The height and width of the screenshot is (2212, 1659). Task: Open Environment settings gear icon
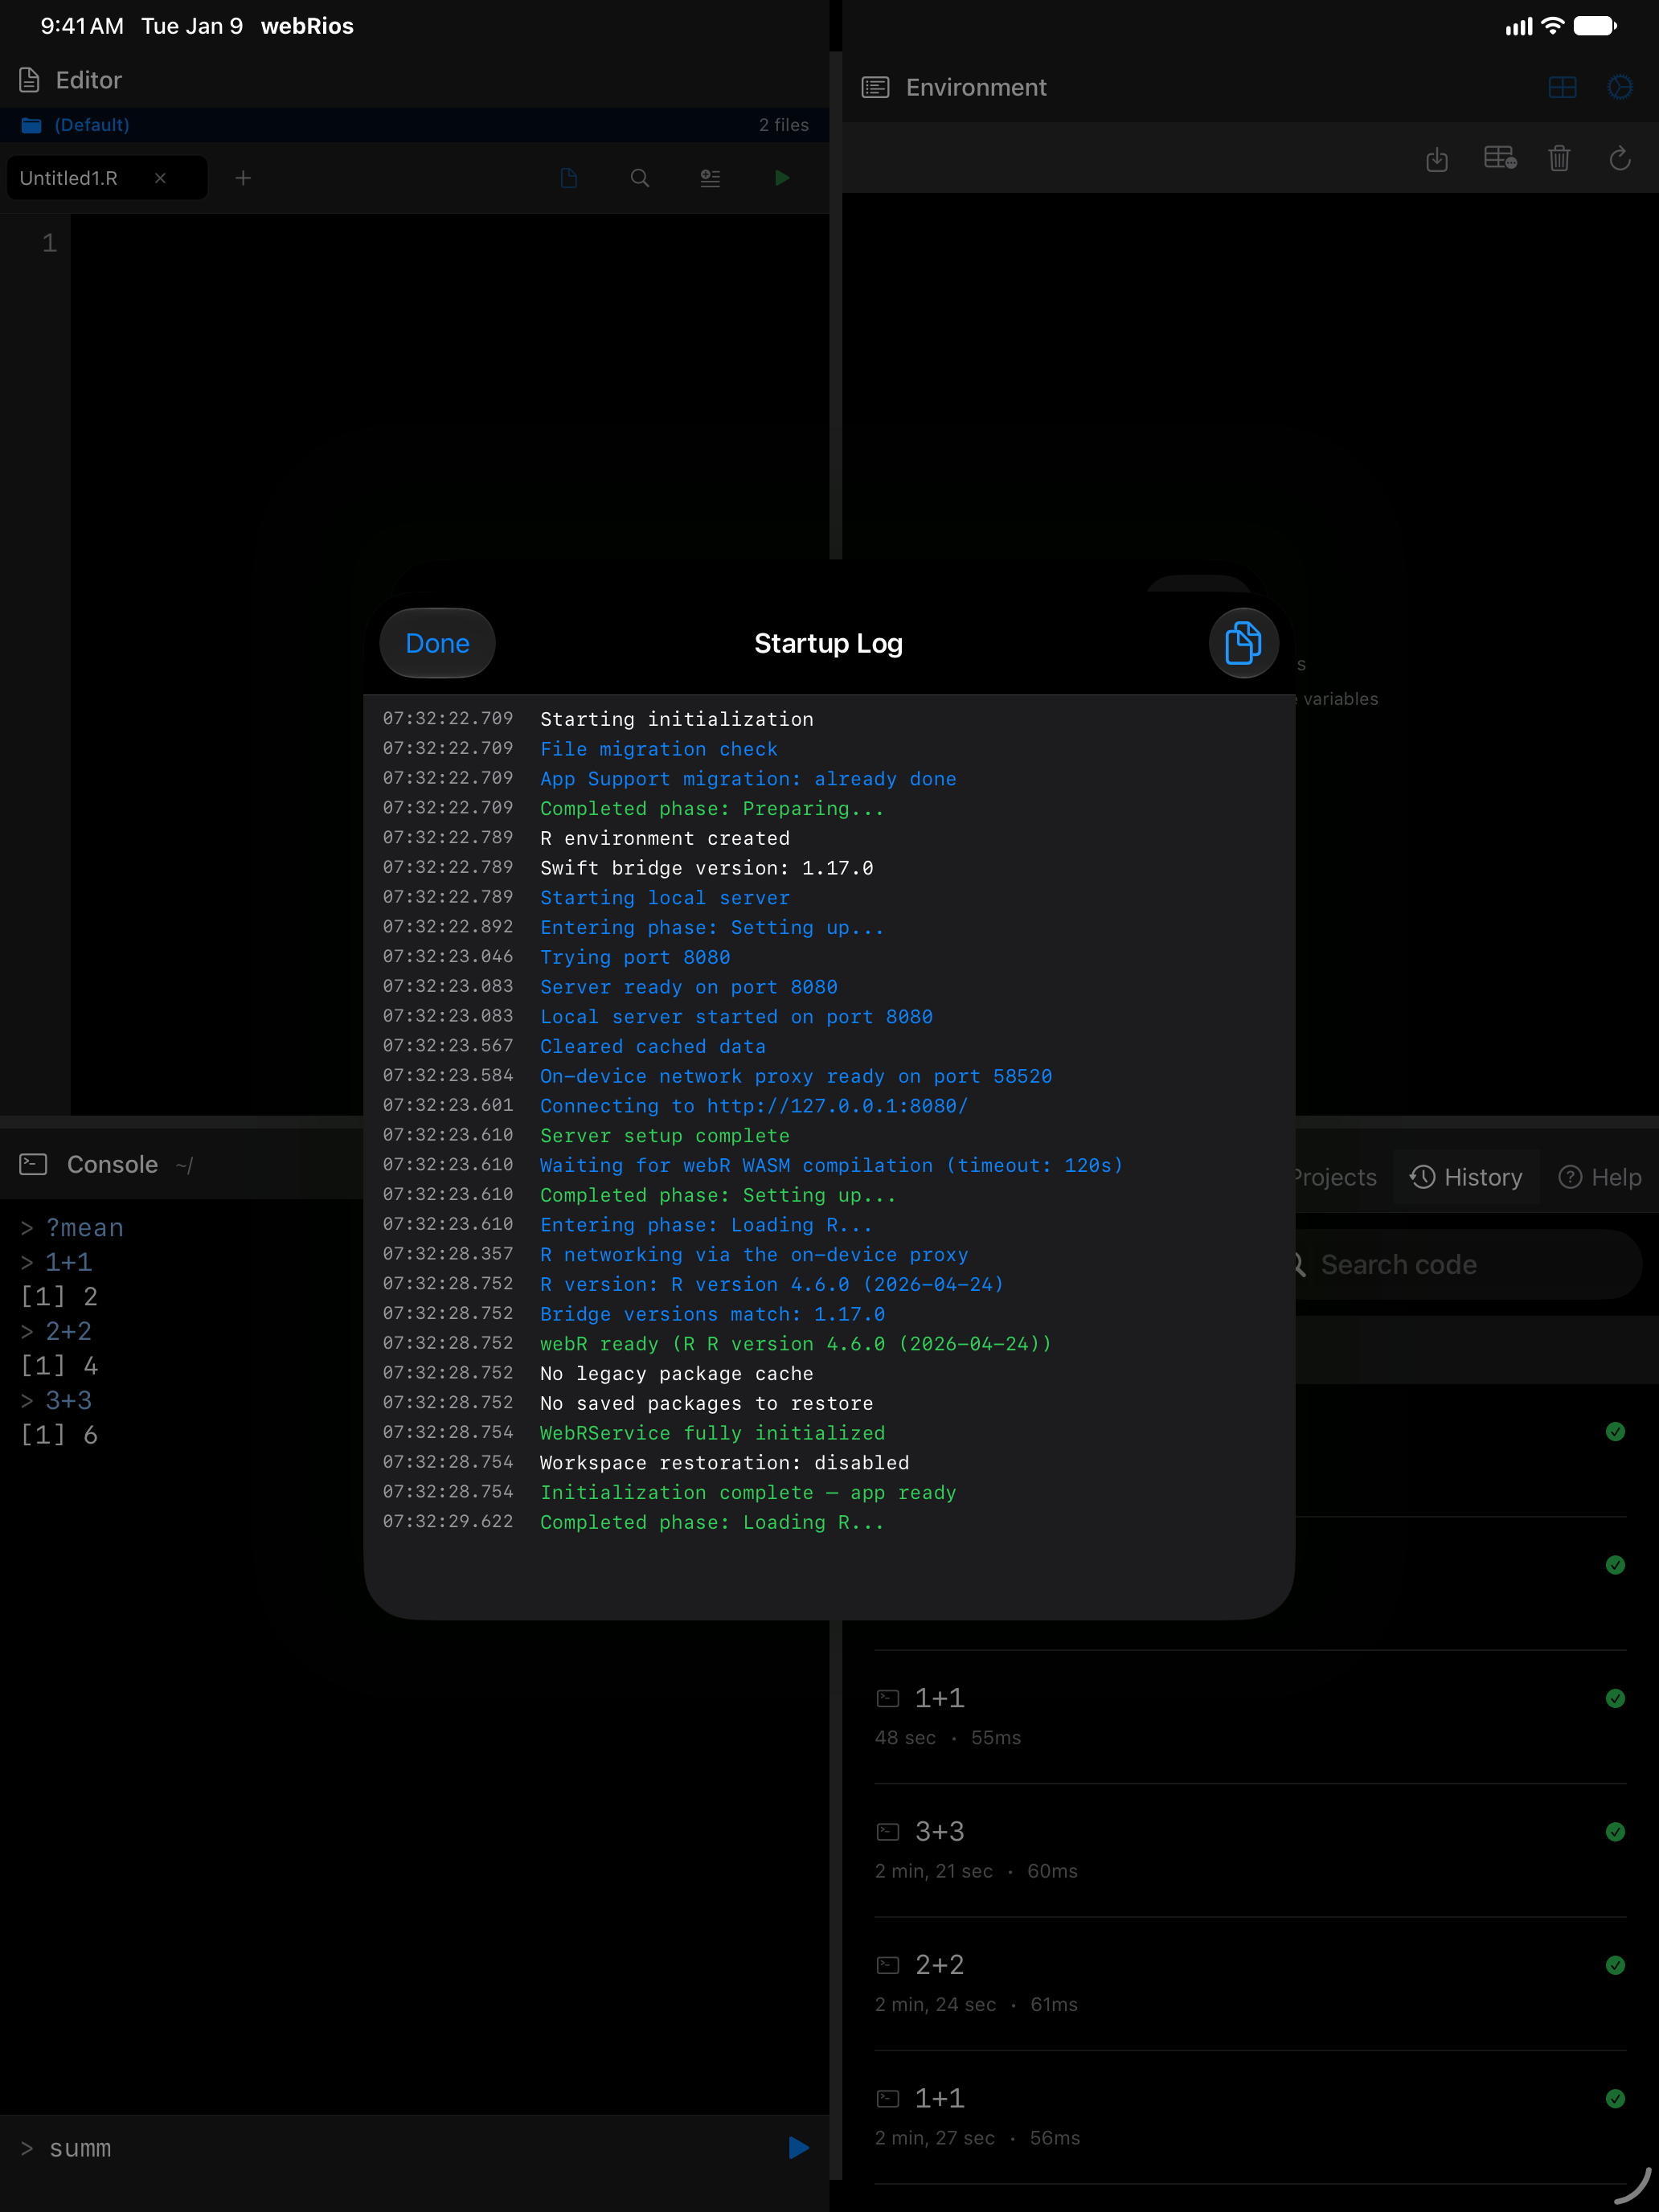pos(1620,88)
